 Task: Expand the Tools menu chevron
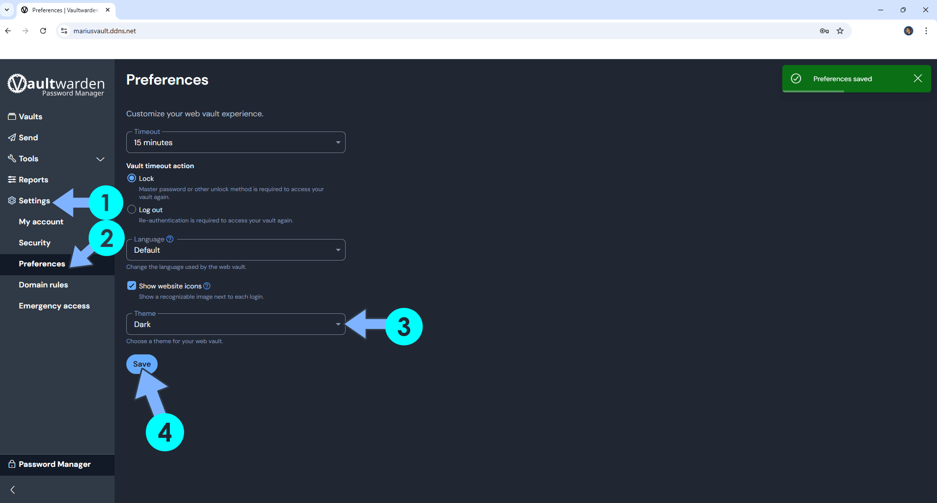point(100,159)
